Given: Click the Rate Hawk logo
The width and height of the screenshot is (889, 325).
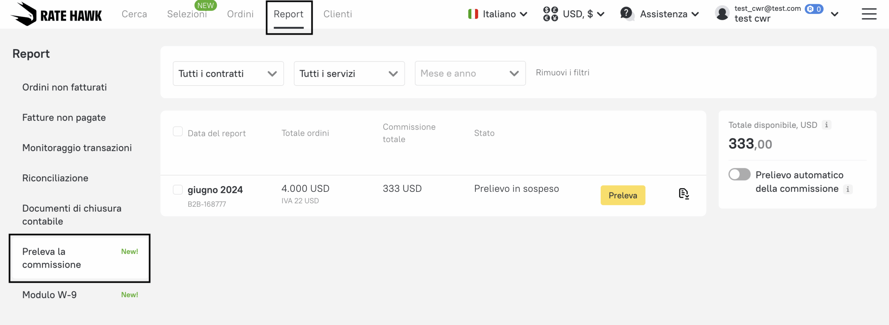Looking at the screenshot, I should pyautogui.click(x=56, y=14).
